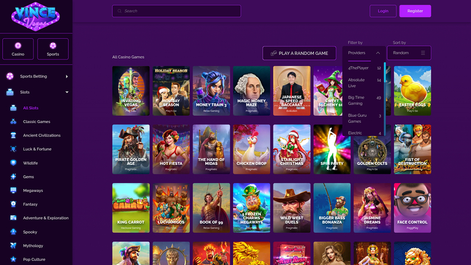Open Face Control game tile
471x265 pixels.
coord(412,208)
